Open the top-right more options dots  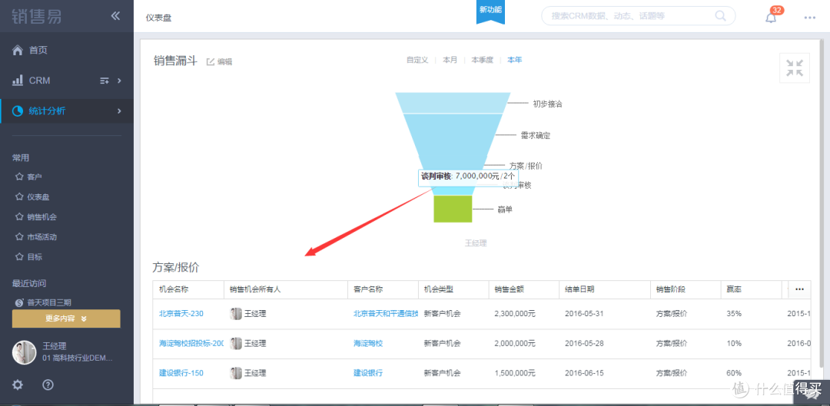(809, 18)
